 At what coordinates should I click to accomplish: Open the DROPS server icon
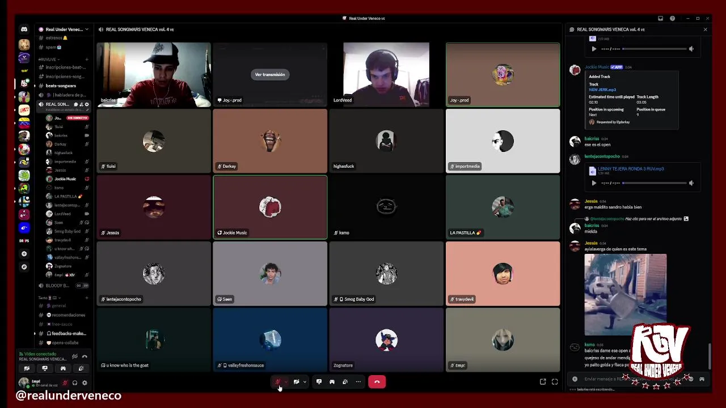tap(24, 241)
